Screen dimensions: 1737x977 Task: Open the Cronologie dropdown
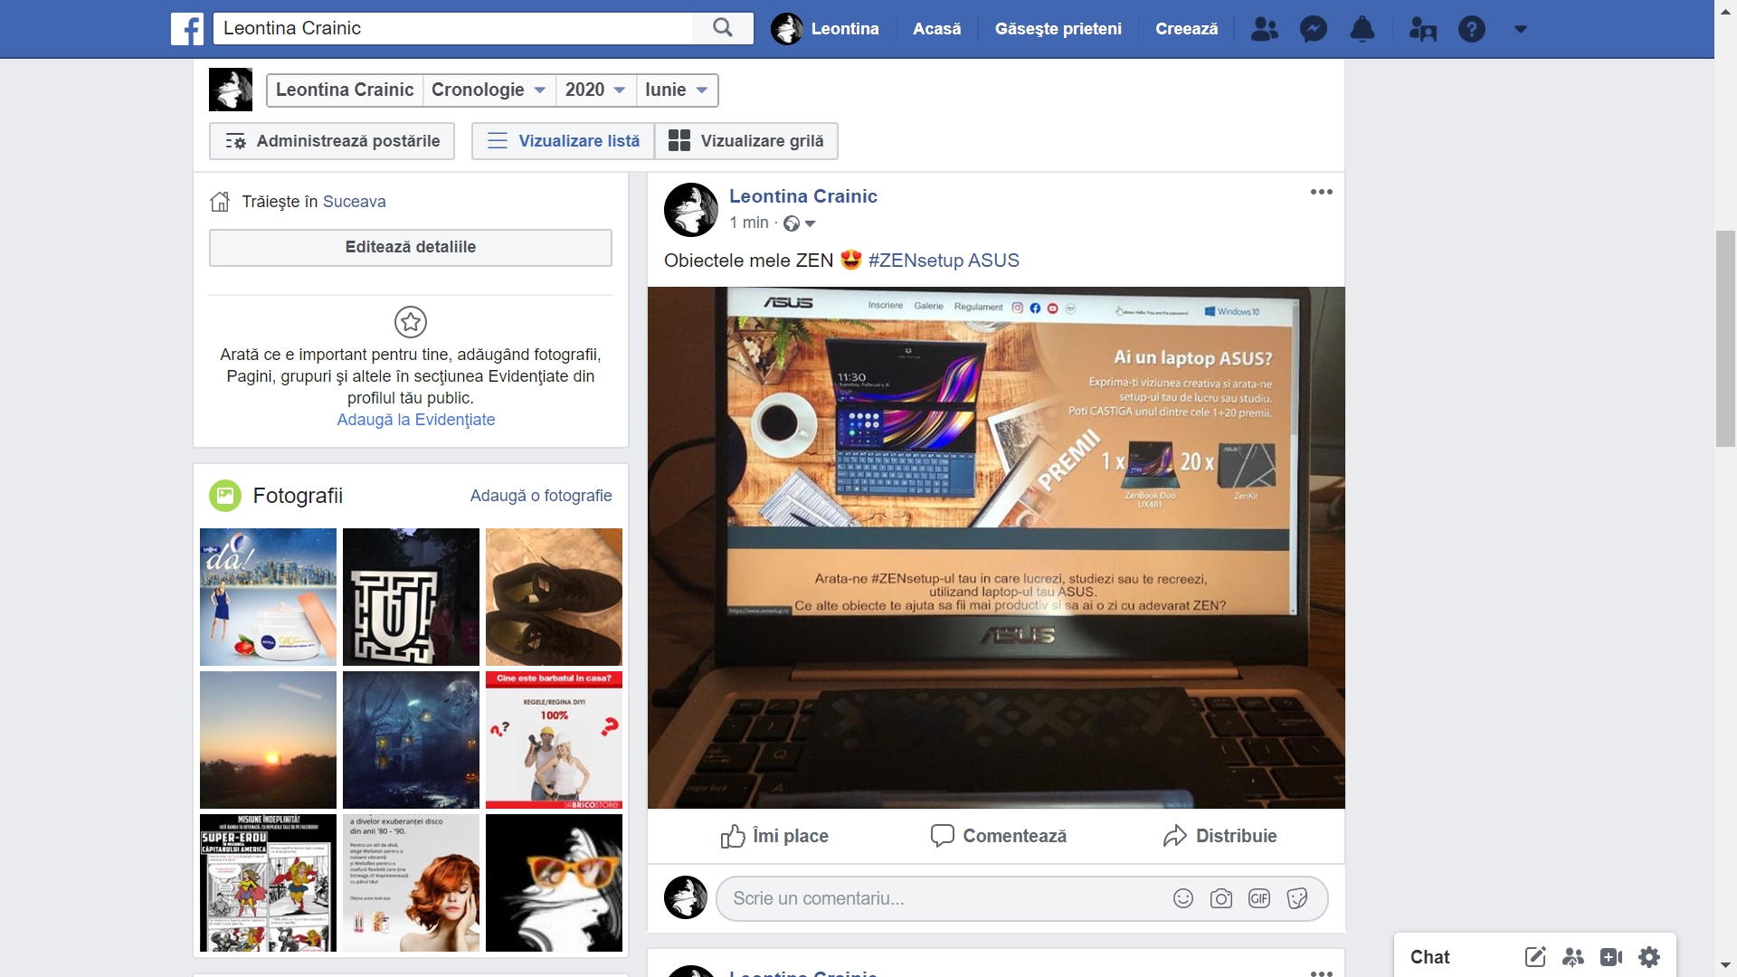(489, 90)
